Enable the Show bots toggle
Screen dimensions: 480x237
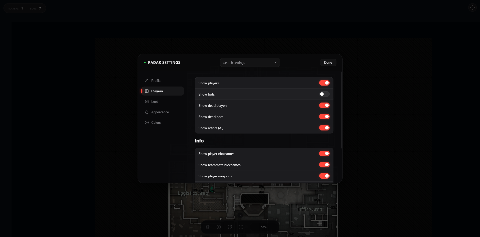tap(324, 94)
